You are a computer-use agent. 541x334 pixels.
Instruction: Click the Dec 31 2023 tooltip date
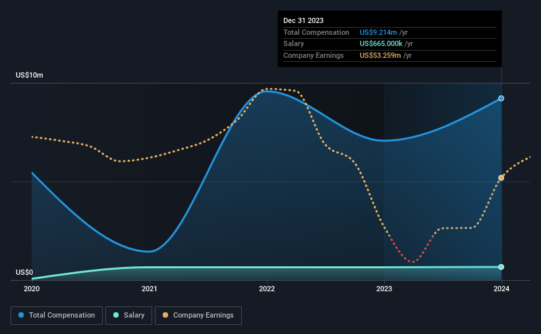click(303, 20)
